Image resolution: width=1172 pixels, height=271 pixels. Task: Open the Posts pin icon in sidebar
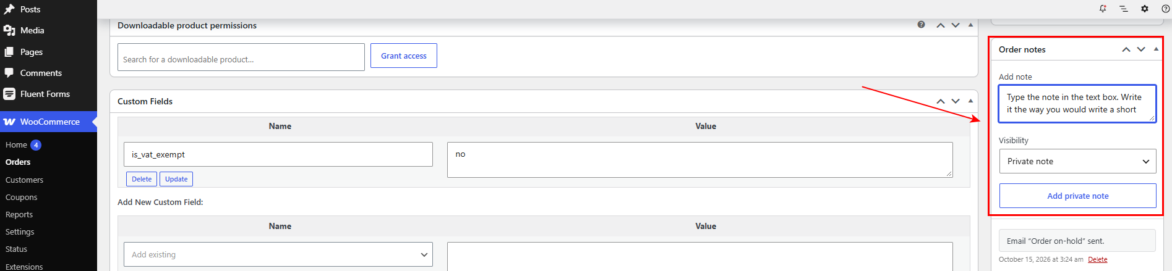click(9, 9)
